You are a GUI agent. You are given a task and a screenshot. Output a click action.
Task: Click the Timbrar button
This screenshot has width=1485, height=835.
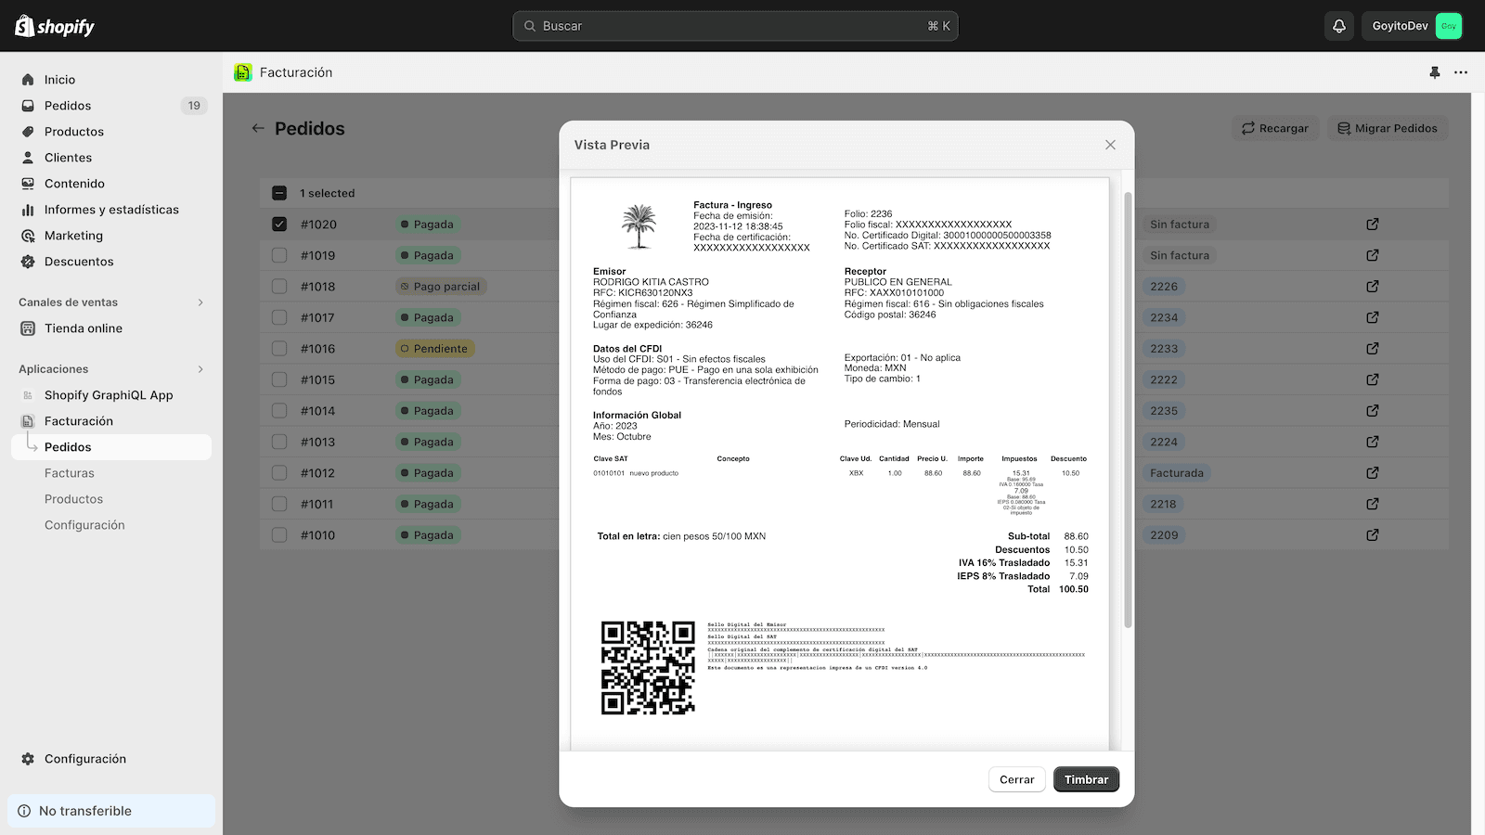[1086, 779]
